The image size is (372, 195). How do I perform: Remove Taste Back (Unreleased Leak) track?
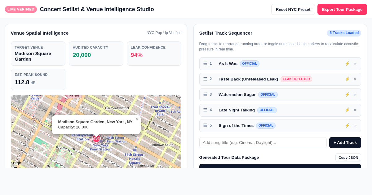pos(355,79)
